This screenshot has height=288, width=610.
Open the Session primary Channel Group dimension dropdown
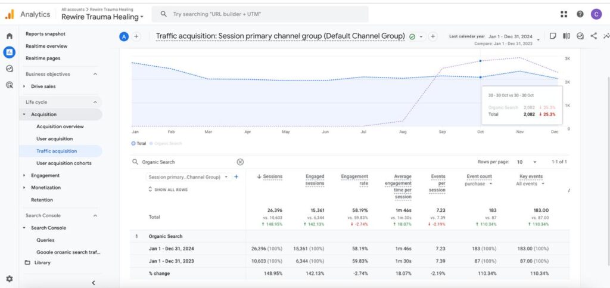click(x=188, y=176)
